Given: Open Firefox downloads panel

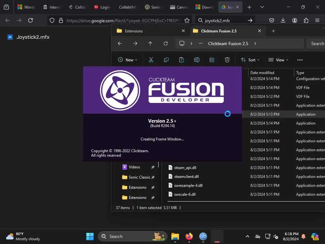Looking at the screenshot, I should [x=283, y=20].
